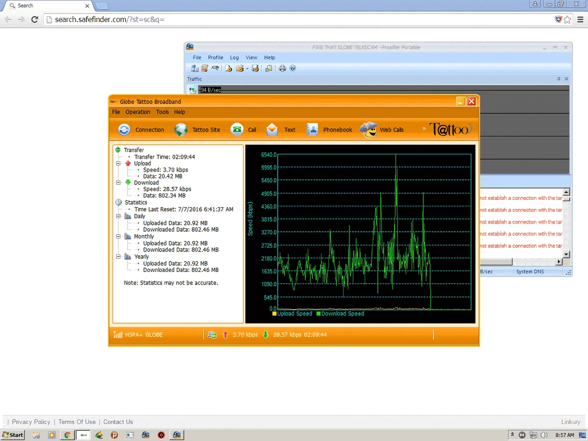Collapse the Upload tree node
Image resolution: width=588 pixels, height=441 pixels.
118,163
